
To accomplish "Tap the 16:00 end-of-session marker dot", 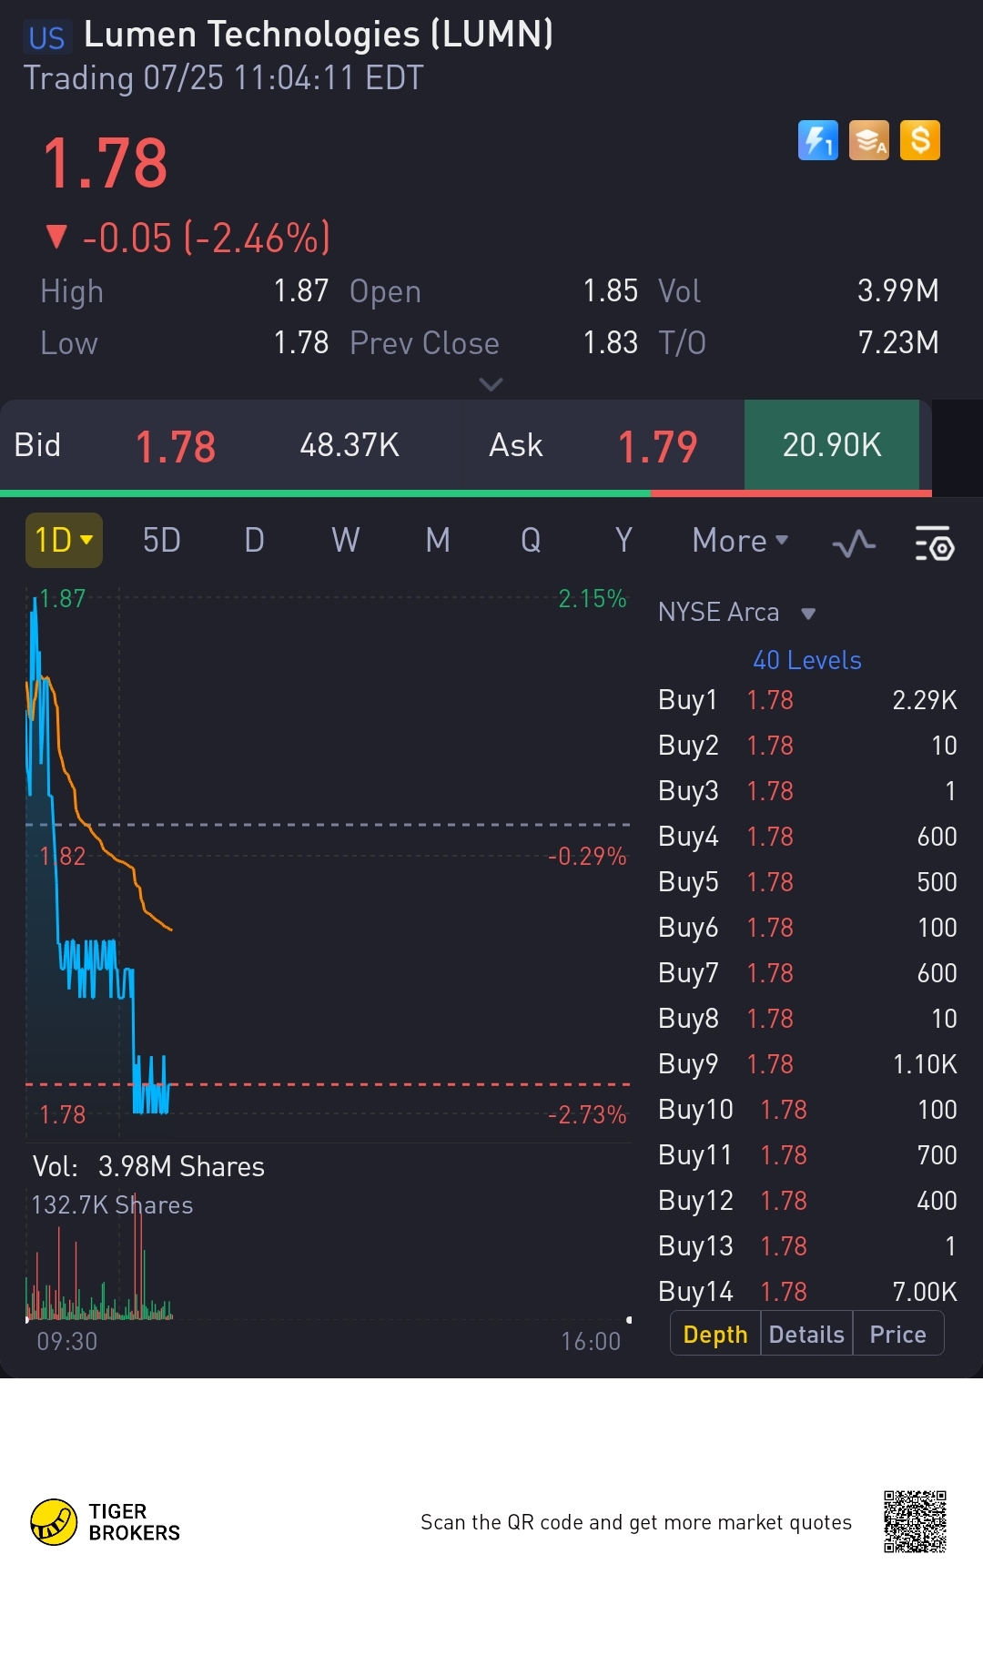I will coord(629,1319).
